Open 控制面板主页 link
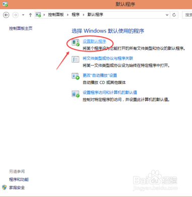This screenshot has width=192, height=197. 21,28
